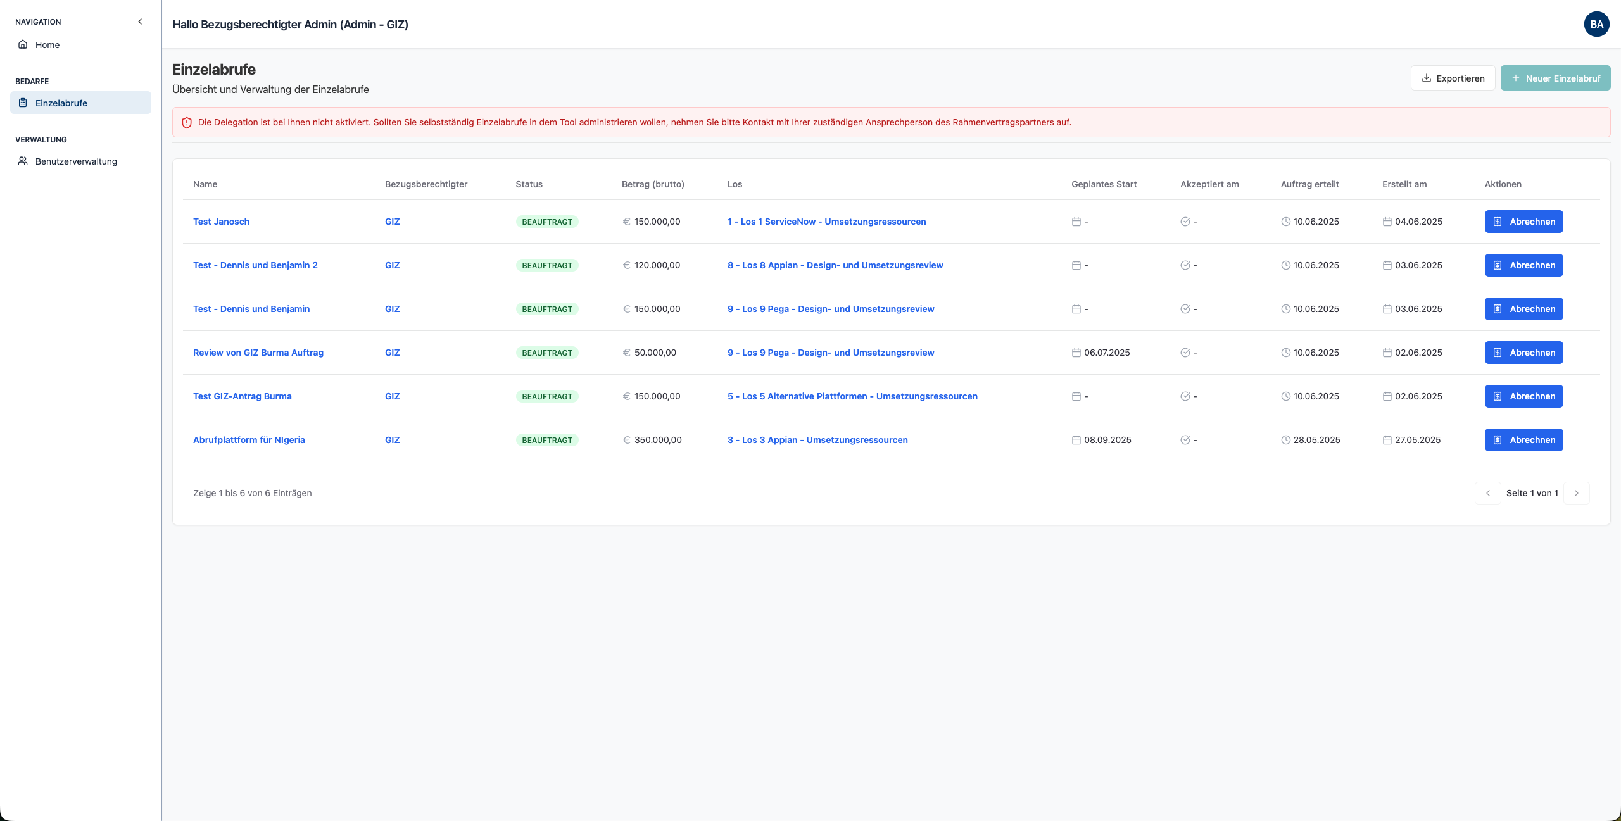Click the Einzelabrufe clipboard icon

point(23,103)
